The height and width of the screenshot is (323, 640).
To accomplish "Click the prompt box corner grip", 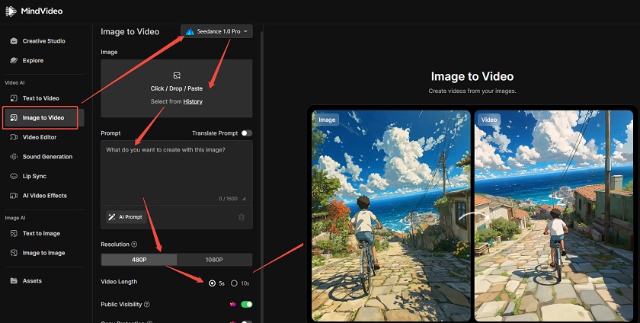I will [244, 199].
